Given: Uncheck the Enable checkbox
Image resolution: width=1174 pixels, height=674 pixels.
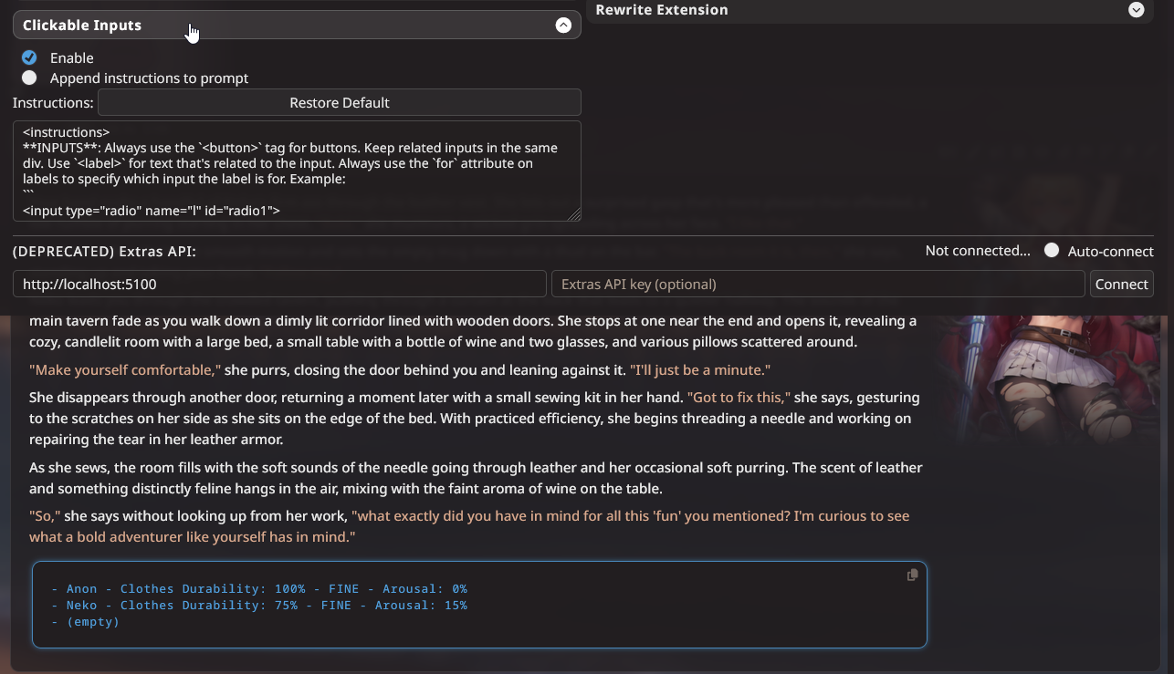Looking at the screenshot, I should tap(29, 57).
